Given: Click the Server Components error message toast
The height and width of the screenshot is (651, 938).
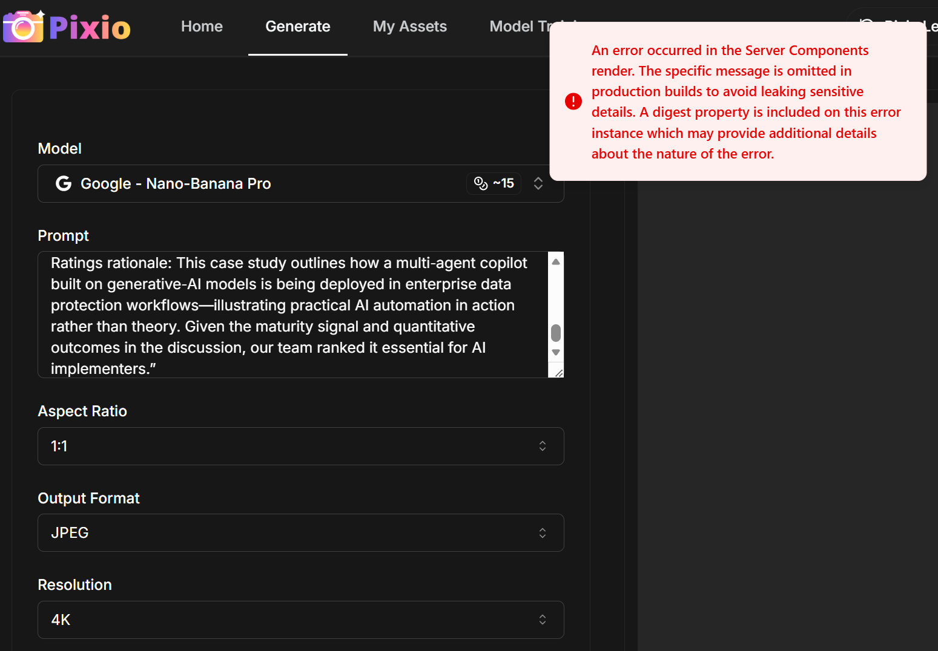Looking at the screenshot, I should point(738,102).
